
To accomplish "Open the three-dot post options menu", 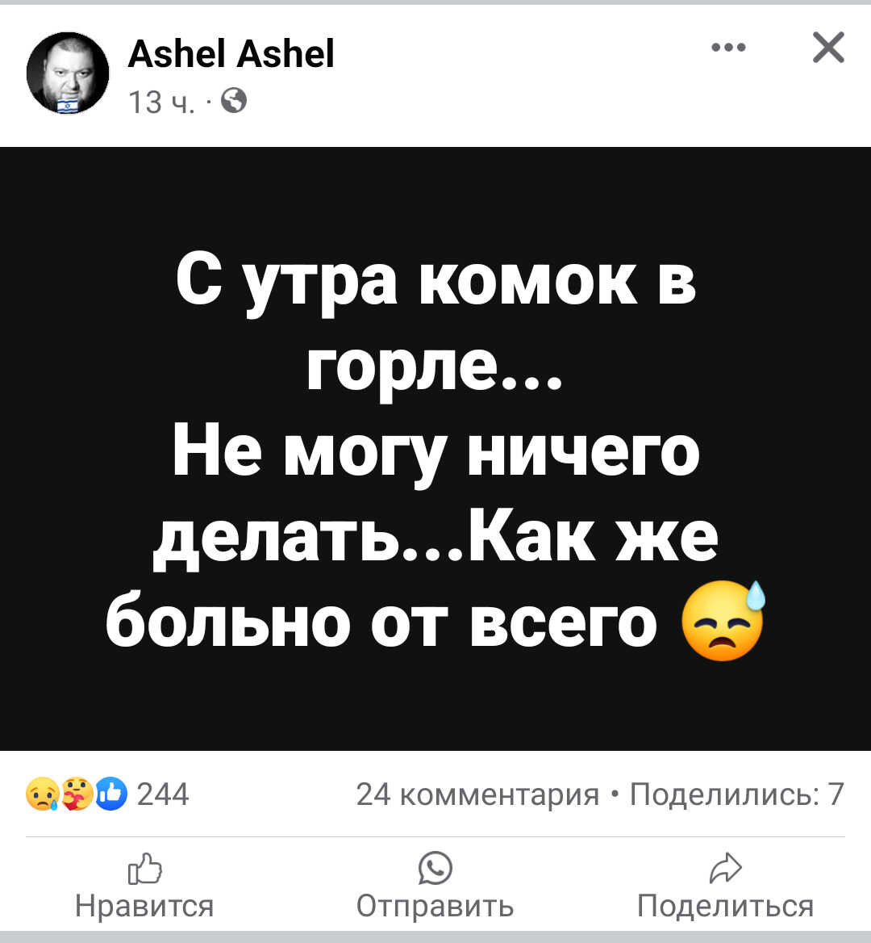I will point(728,48).
